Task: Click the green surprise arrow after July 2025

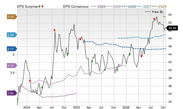Action: click(x=105, y=70)
